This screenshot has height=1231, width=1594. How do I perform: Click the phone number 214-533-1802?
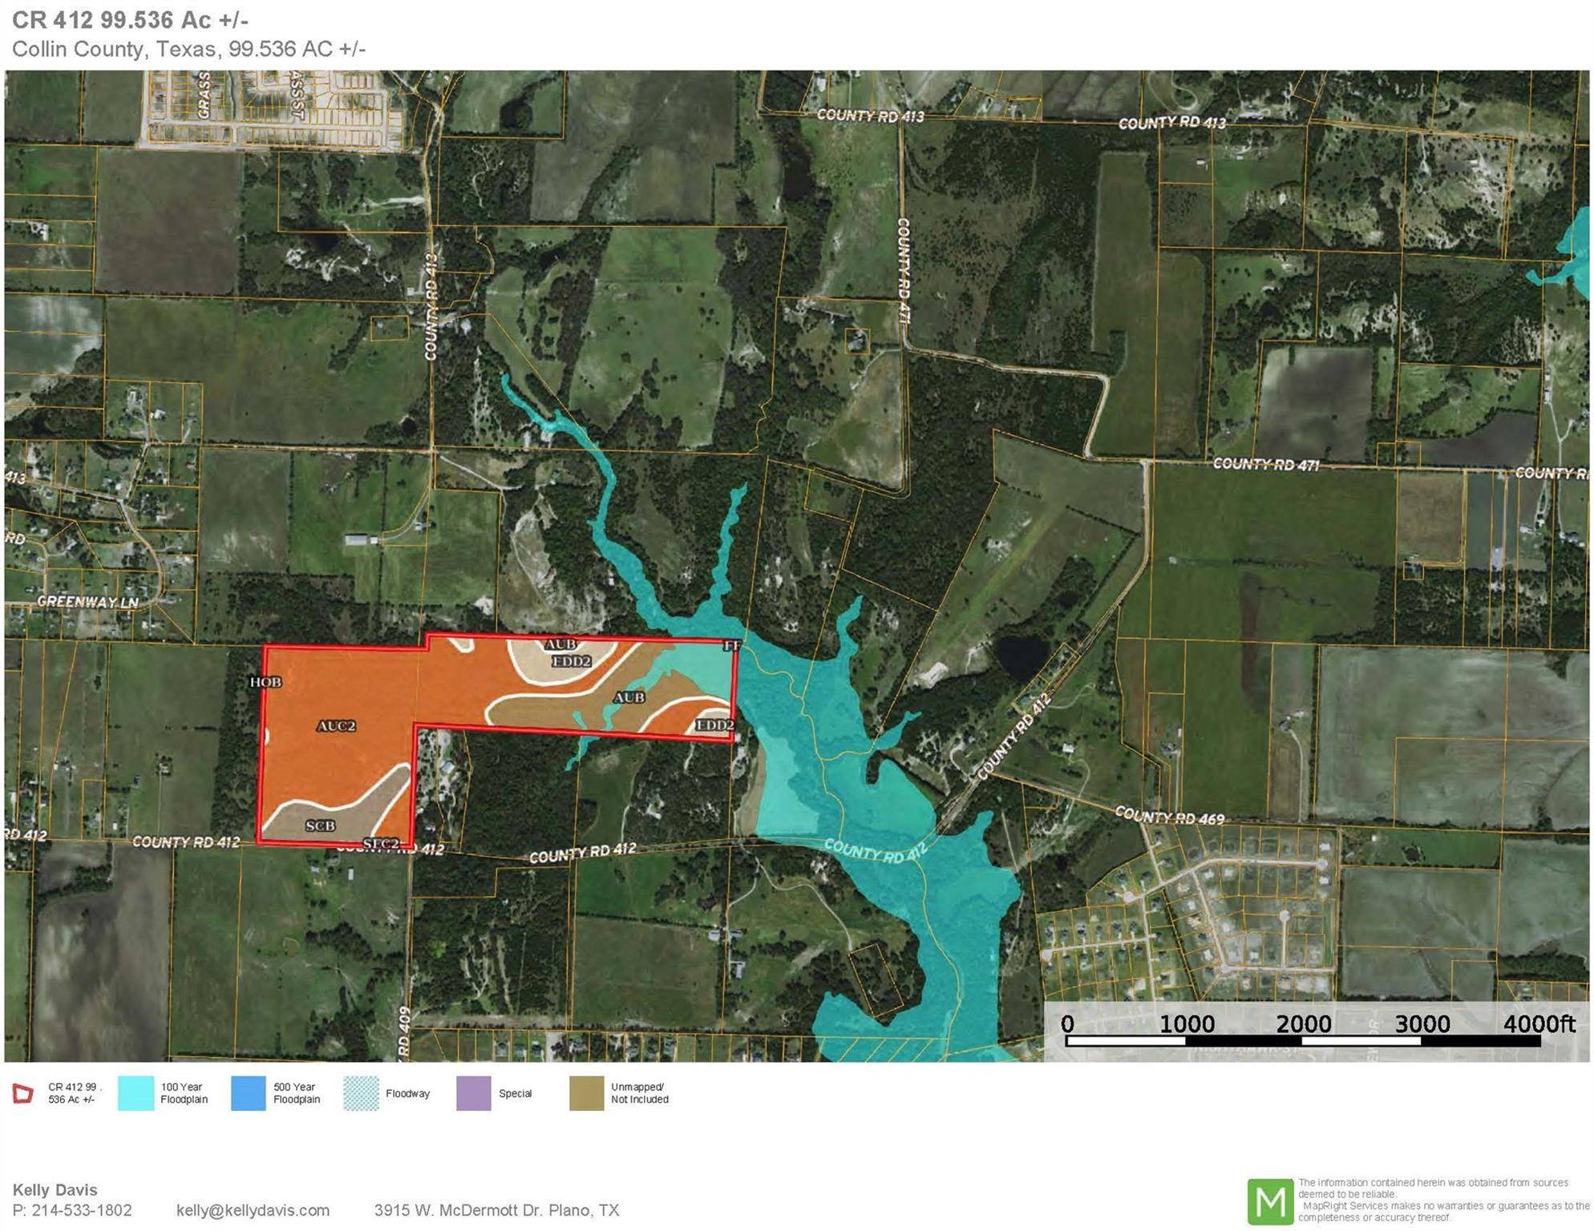pos(82,1210)
